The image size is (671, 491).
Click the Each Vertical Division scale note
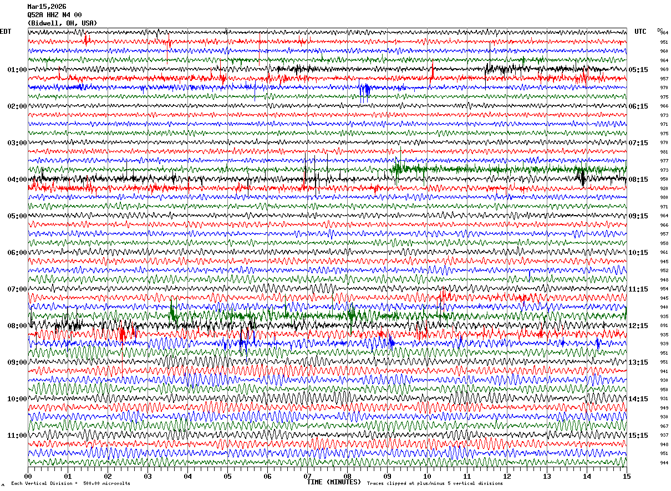coord(71,484)
